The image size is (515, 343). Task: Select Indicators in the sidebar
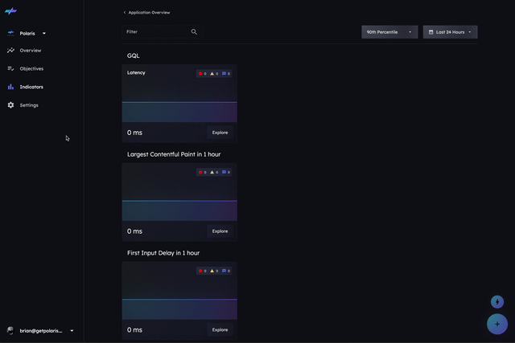coord(31,87)
